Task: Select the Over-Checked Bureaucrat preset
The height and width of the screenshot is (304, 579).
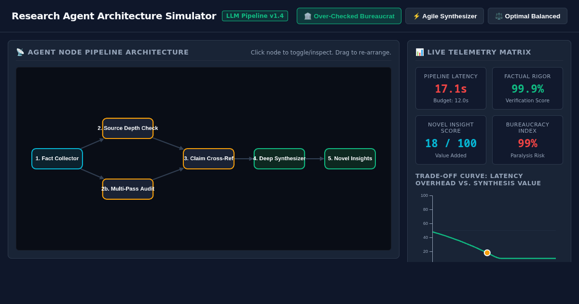Action: [349, 16]
